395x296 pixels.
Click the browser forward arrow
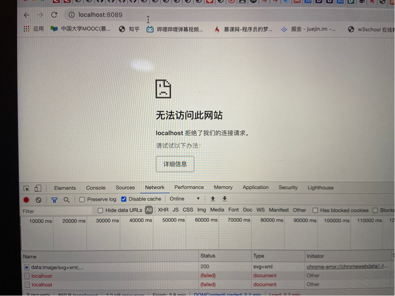click(40, 15)
